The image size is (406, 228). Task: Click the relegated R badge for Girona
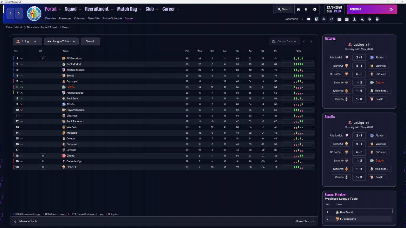point(43,156)
